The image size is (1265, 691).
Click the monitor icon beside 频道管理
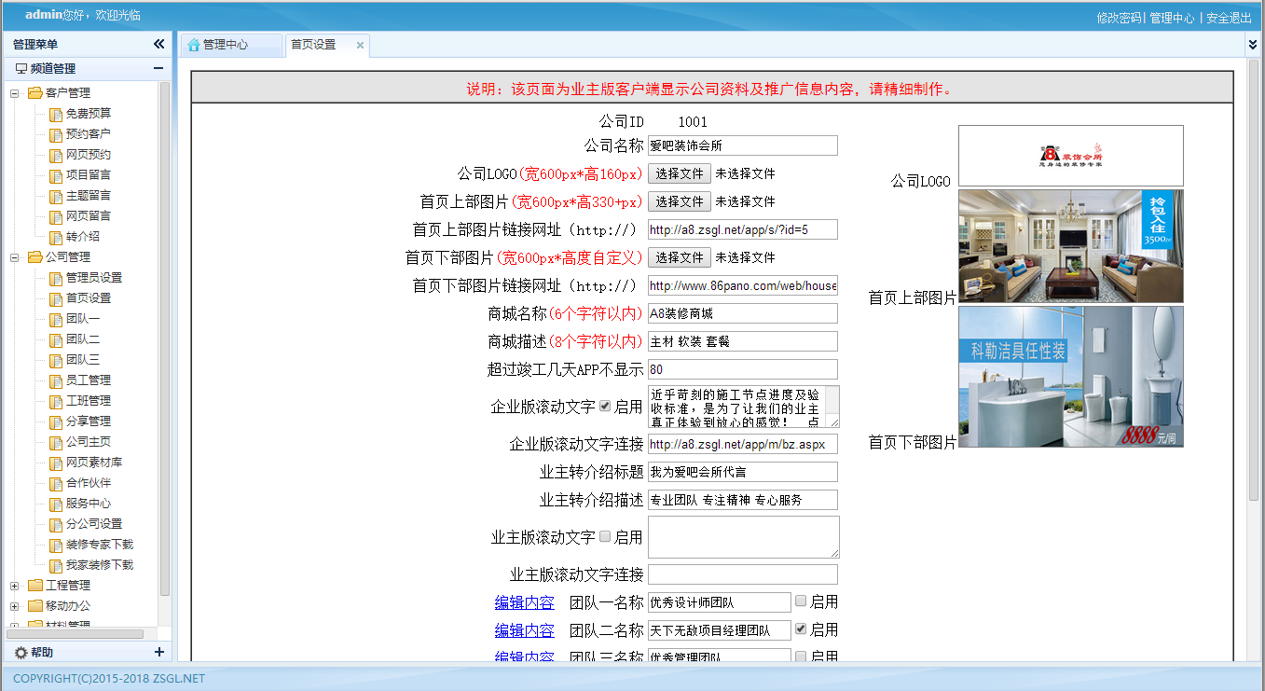[21, 69]
